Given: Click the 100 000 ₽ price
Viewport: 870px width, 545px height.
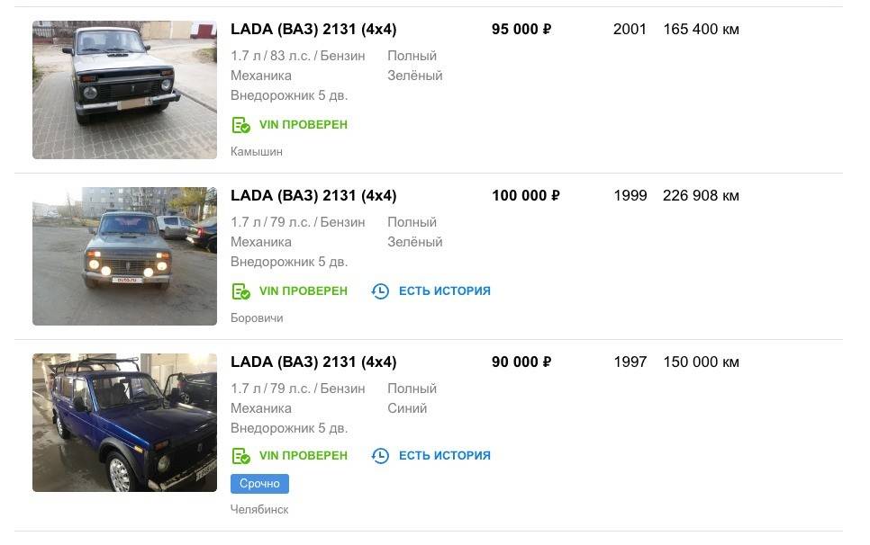Looking at the screenshot, I should [x=525, y=196].
